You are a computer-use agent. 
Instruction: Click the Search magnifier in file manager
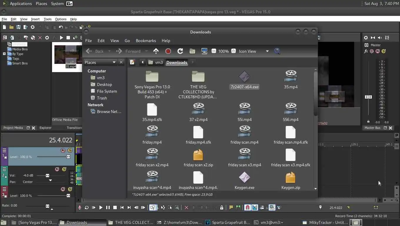pos(277,51)
